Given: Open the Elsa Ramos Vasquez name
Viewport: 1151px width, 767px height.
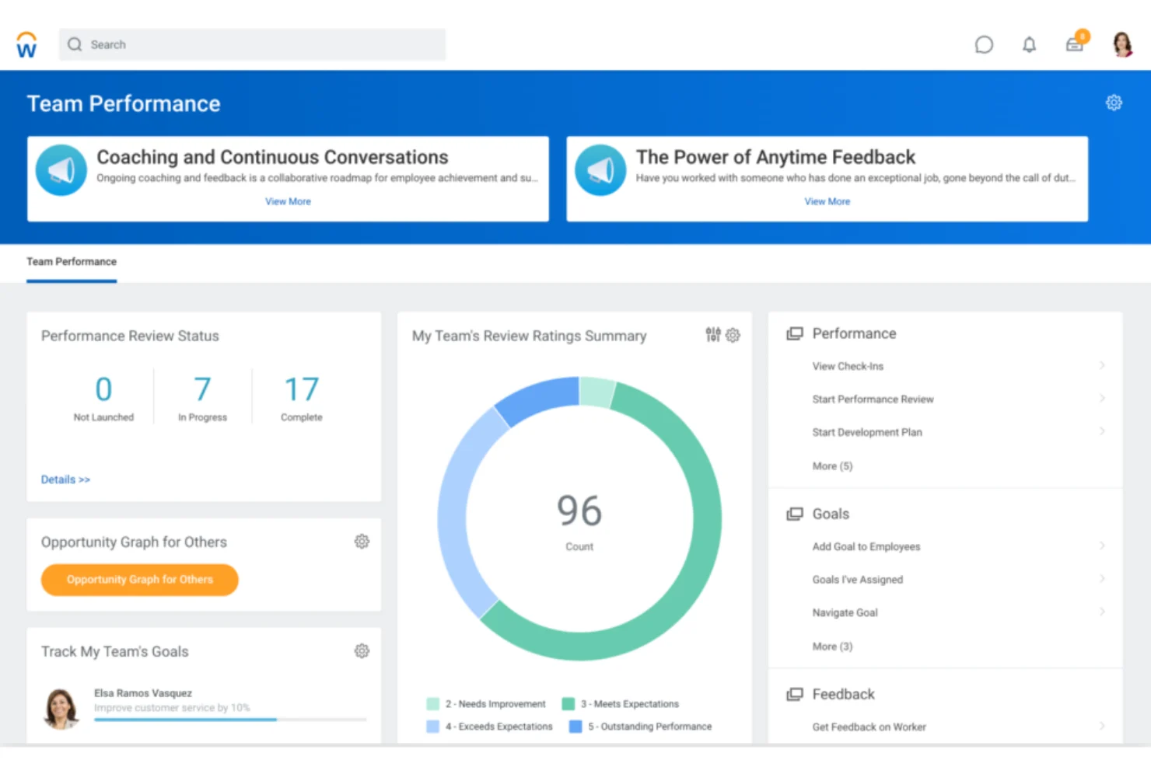Looking at the screenshot, I should pyautogui.click(x=143, y=693).
